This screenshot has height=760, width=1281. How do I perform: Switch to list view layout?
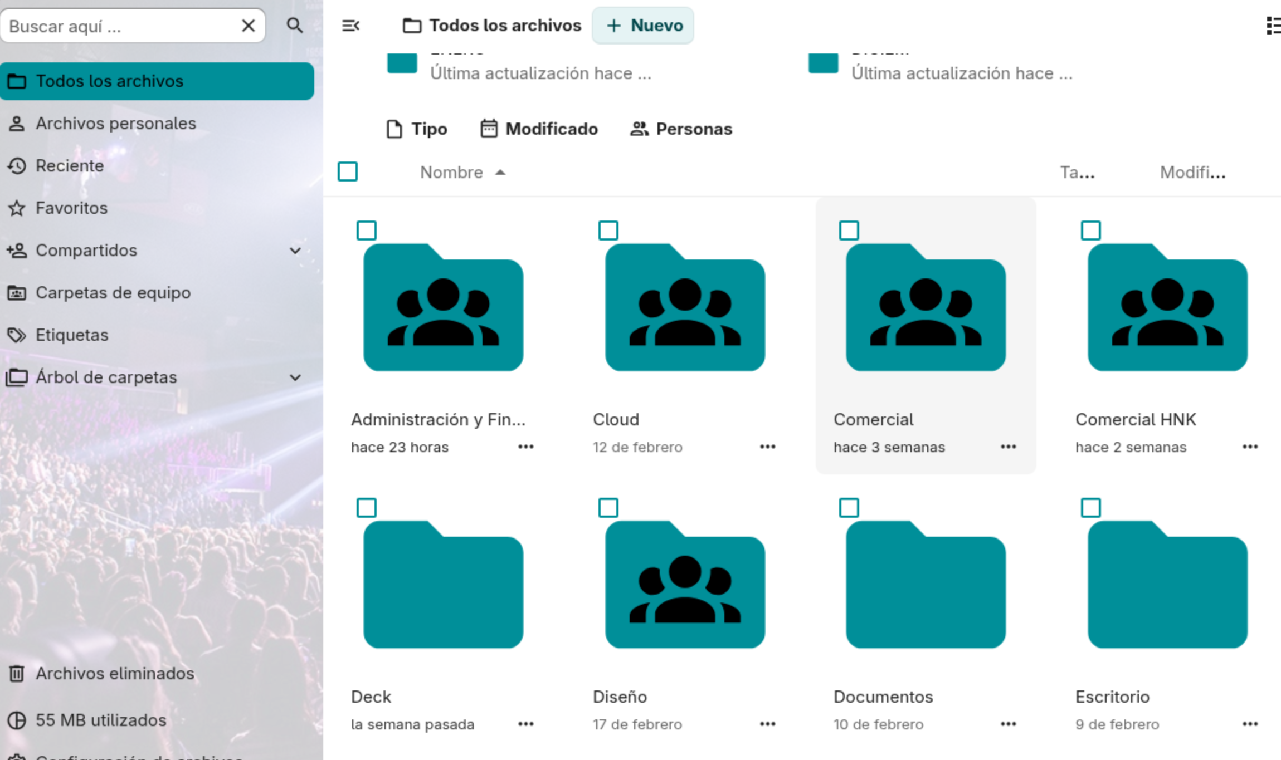[1274, 26]
